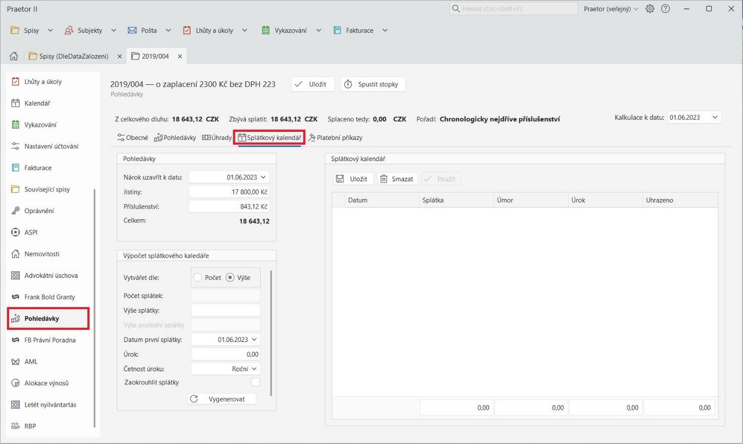Image resolution: width=743 pixels, height=444 pixels.
Task: Click the sidebar vertical scrollbar
Action: pyautogui.click(x=94, y=308)
